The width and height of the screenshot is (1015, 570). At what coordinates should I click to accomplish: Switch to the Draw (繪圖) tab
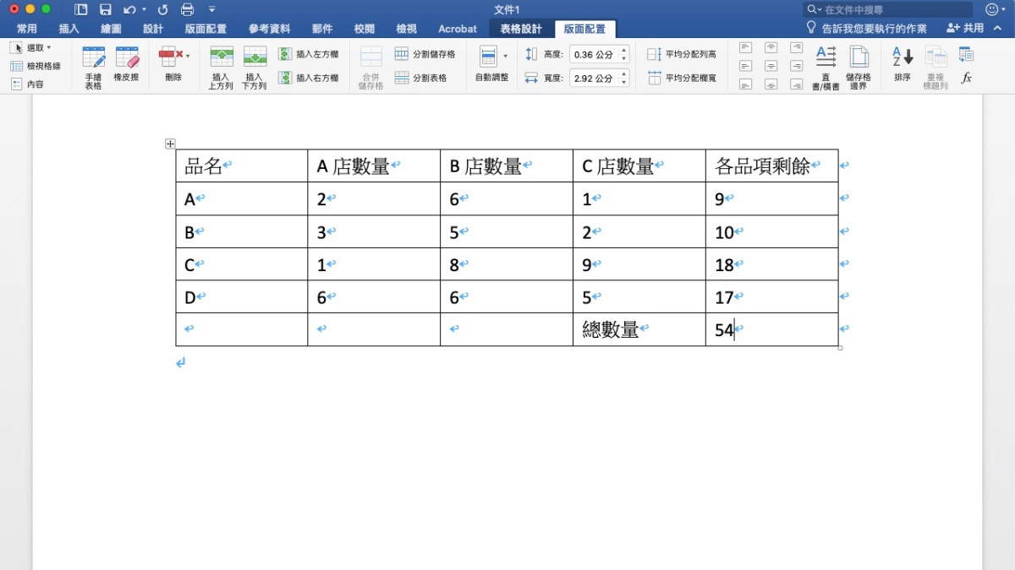coord(111,29)
